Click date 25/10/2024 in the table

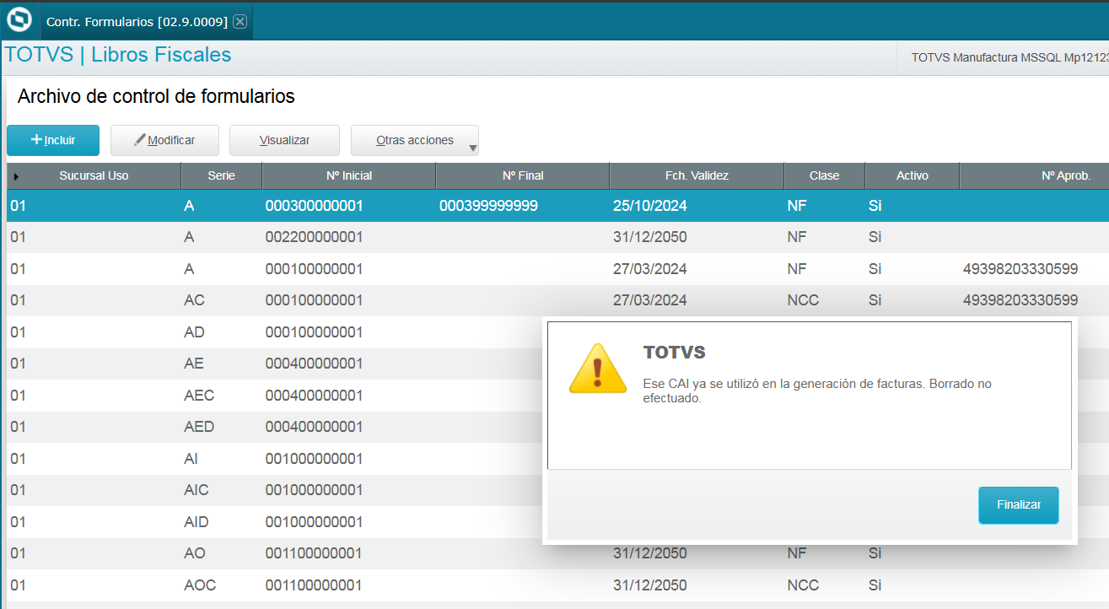coord(649,205)
